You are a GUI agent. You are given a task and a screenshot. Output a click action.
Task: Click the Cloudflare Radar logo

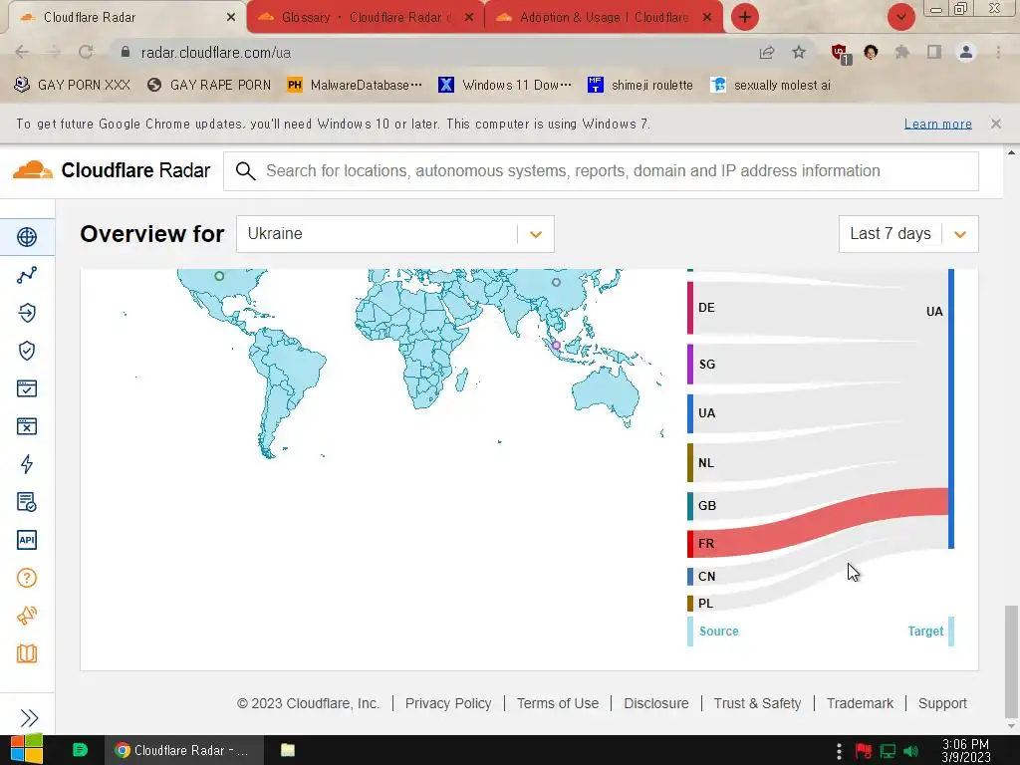click(112, 170)
